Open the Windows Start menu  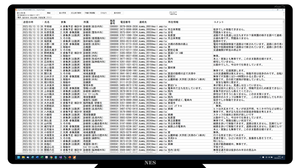click(x=19, y=157)
